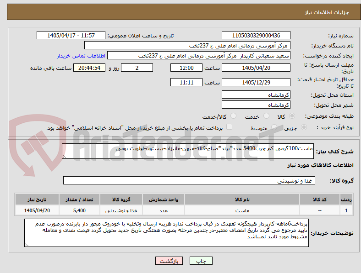Click the unit cell عدد
This screenshot has height=273, width=361.
tap(164, 210)
